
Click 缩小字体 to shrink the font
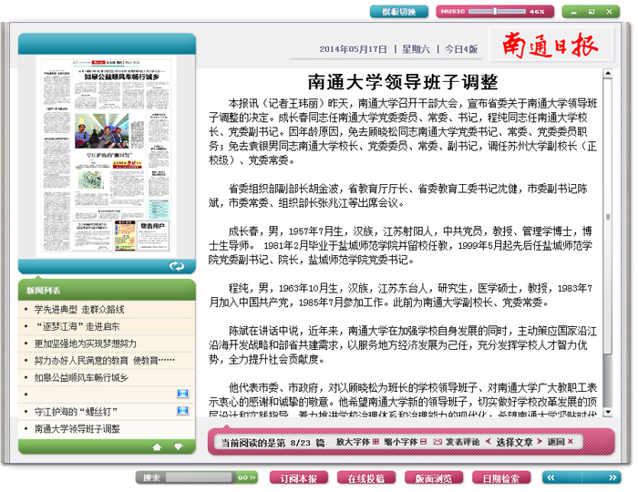pos(405,442)
